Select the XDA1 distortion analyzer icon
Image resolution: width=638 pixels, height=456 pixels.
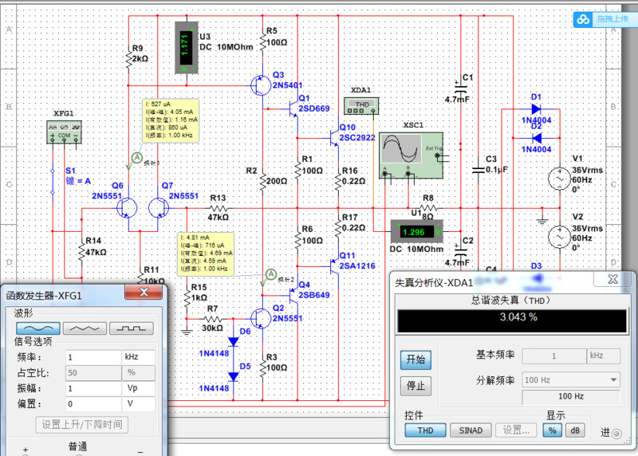tap(363, 104)
